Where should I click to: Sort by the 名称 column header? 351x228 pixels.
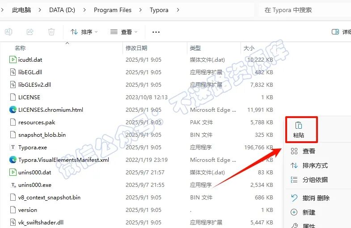(x=20, y=48)
